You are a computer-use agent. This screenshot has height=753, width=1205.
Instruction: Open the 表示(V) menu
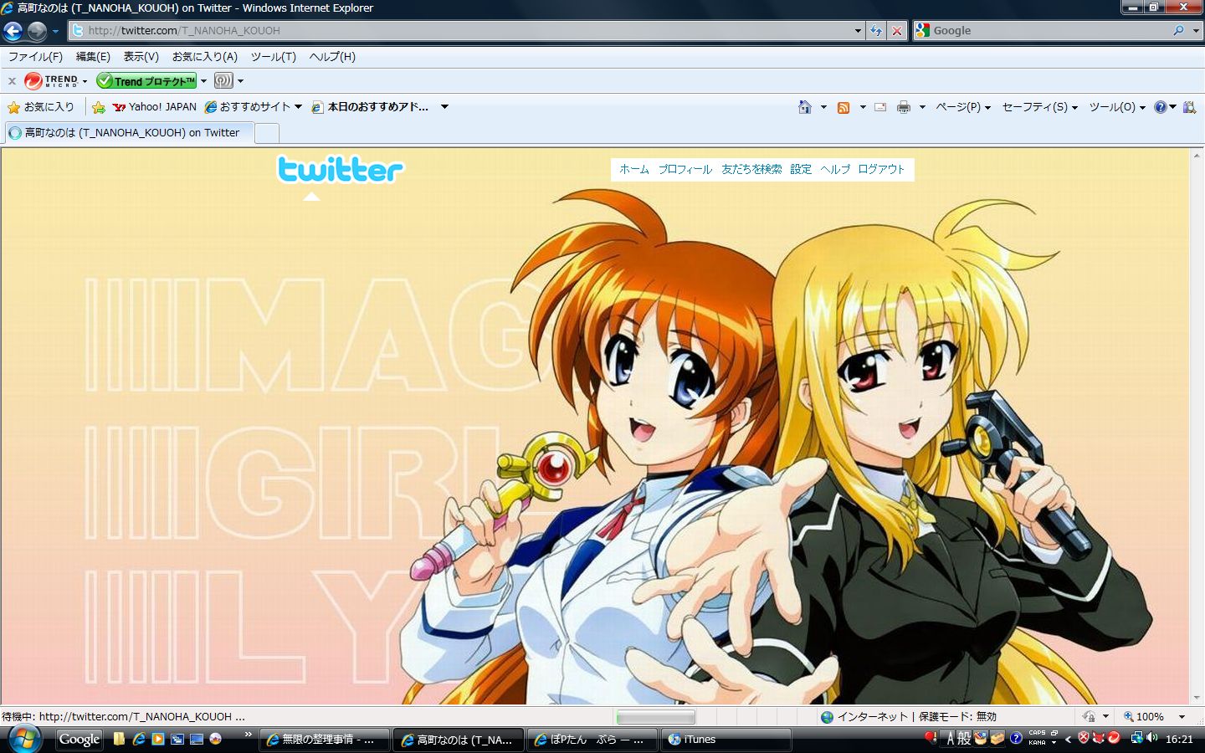click(141, 57)
